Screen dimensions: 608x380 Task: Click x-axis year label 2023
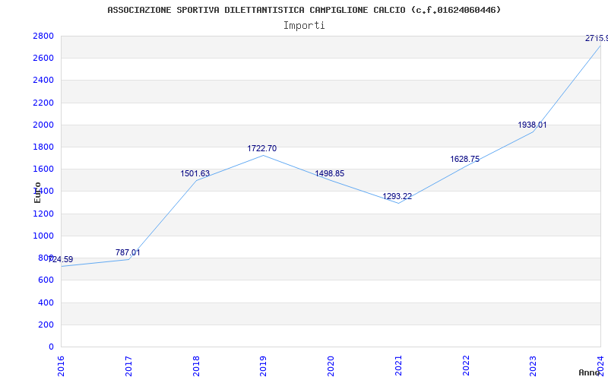tap(534, 366)
